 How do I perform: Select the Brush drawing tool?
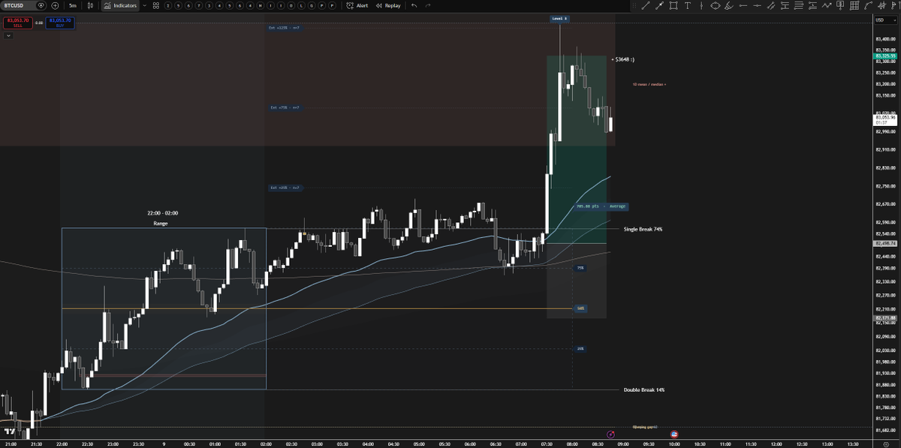pyautogui.click(x=729, y=5)
